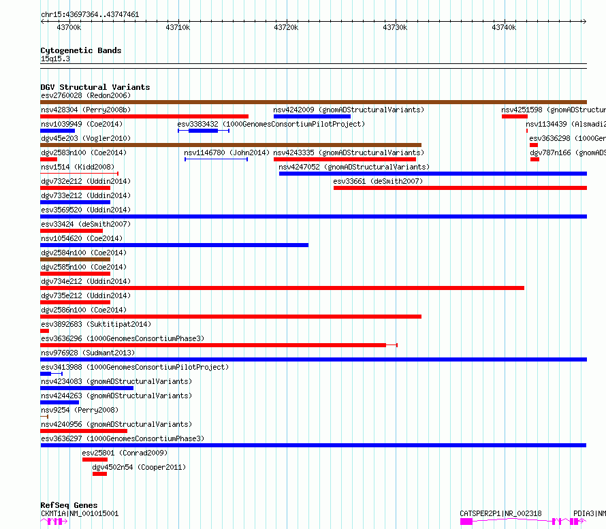The width and height of the screenshot is (606, 529).
Task: Open the esv3413988 Pilot Project label
Action: (x=135, y=367)
